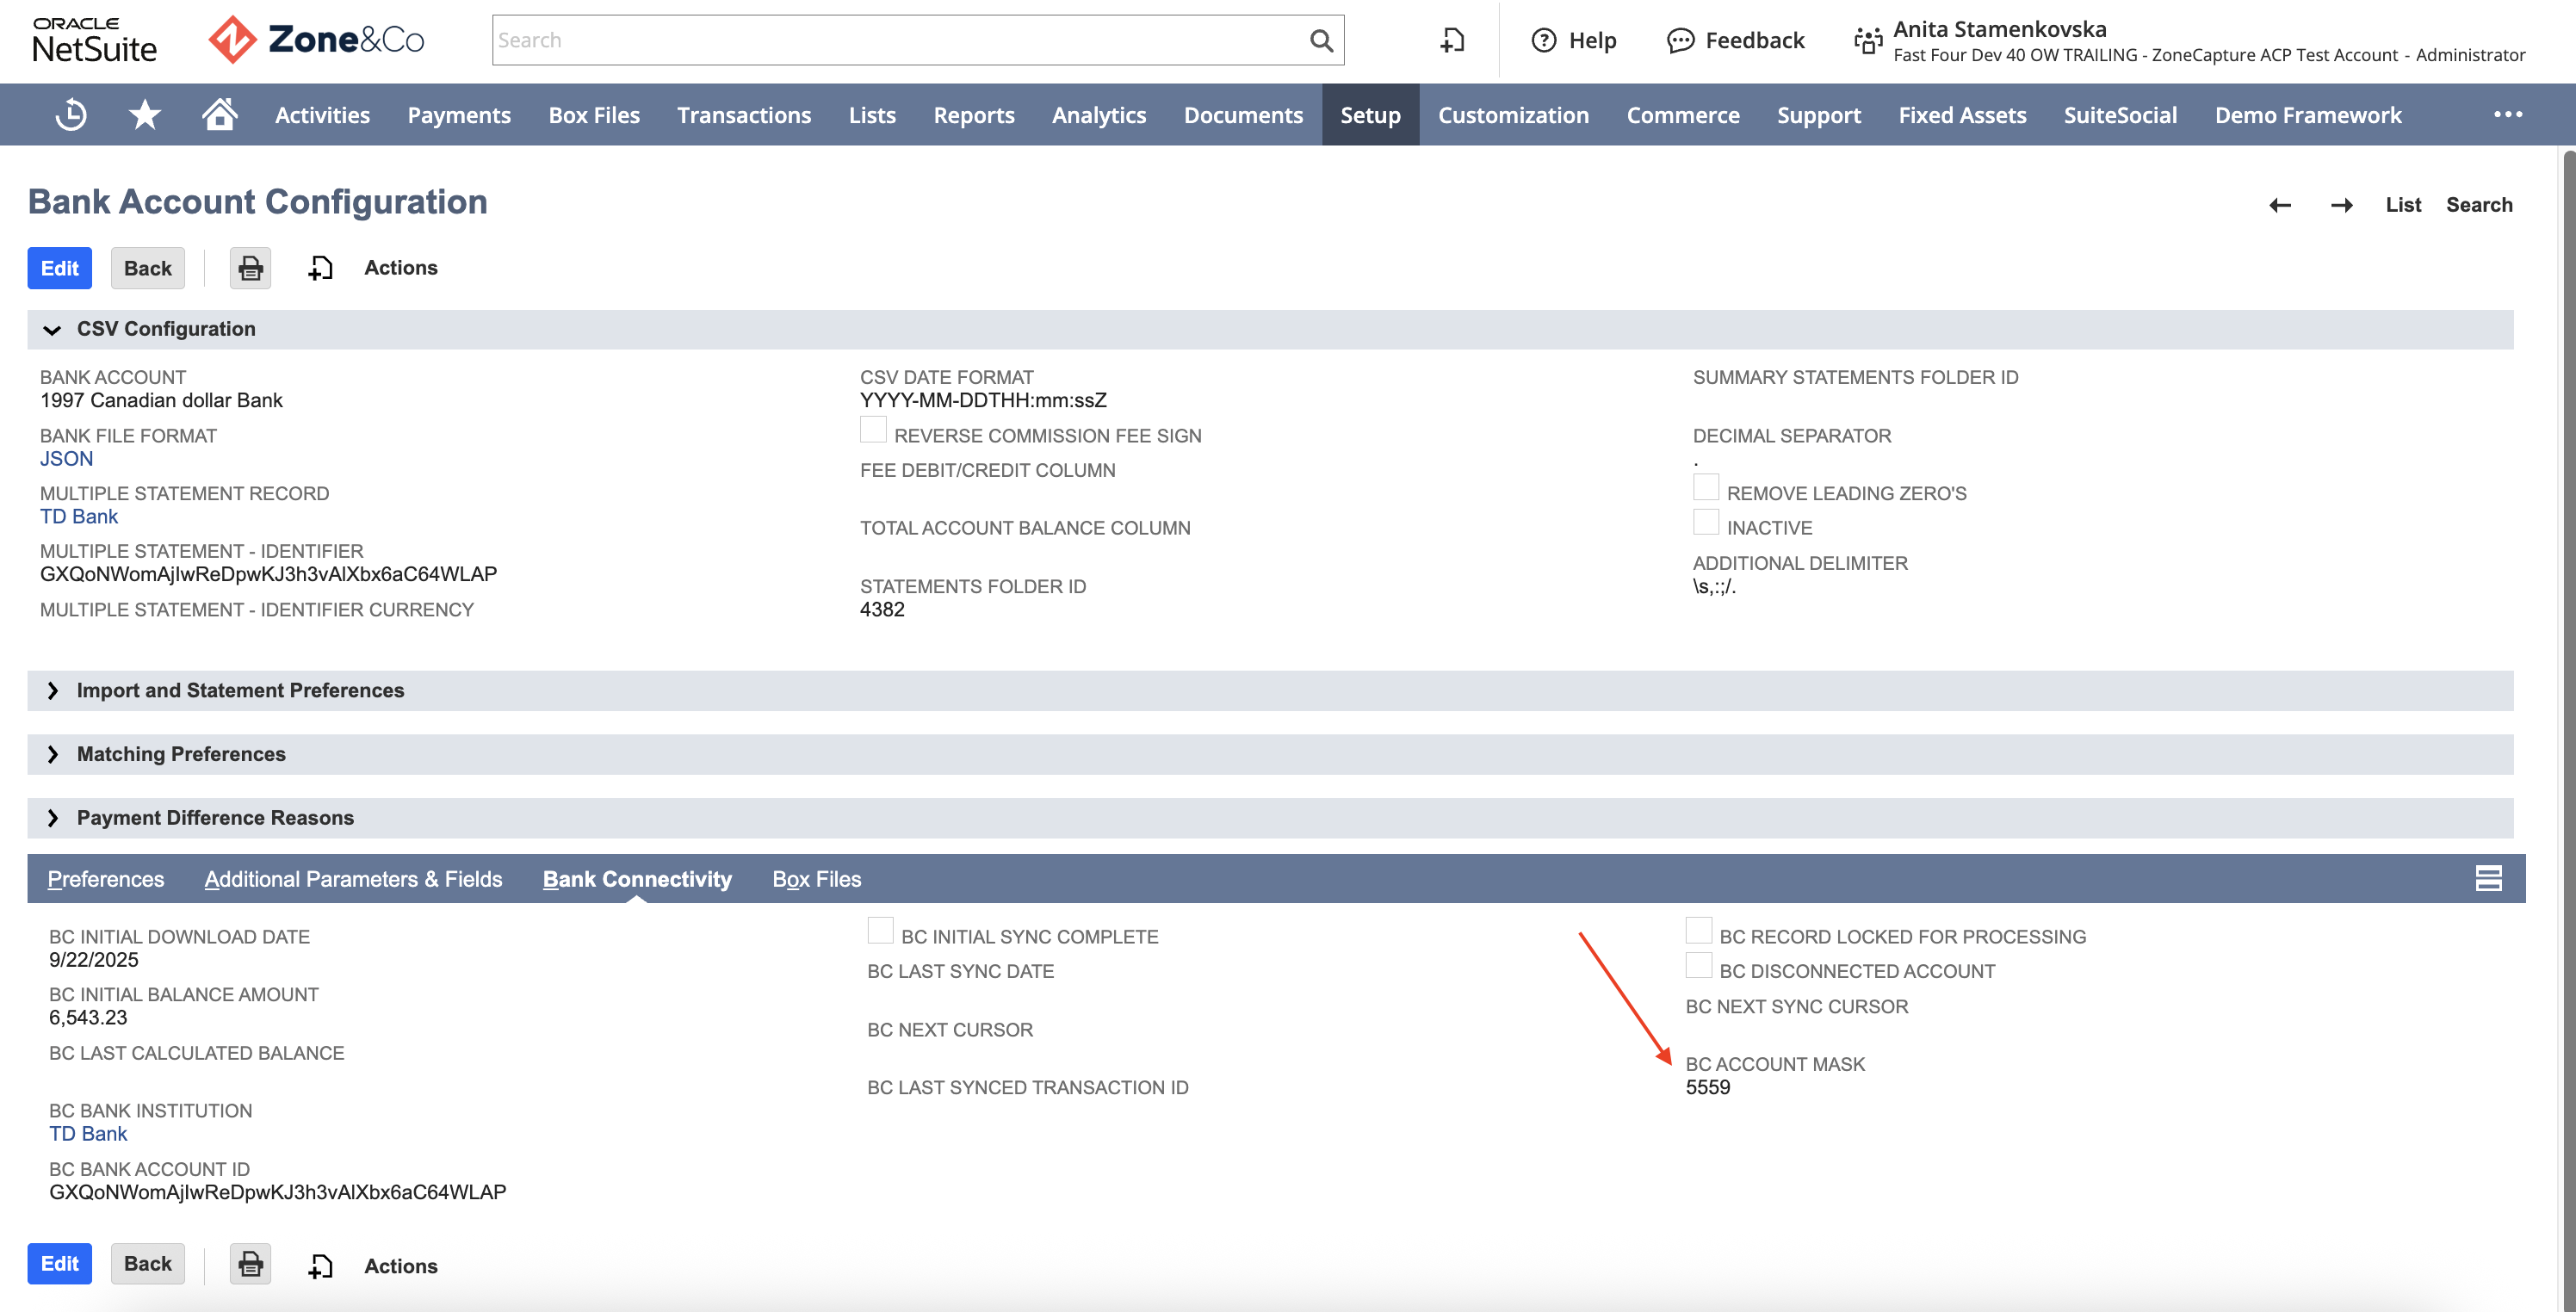Toggle the Inactive checkbox

tap(1706, 522)
